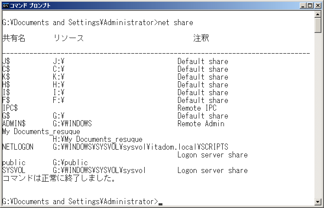Image resolution: width=324 pixels, height=208 pixels.
Task: Click the IPC$ share entry
Action: 10,108
